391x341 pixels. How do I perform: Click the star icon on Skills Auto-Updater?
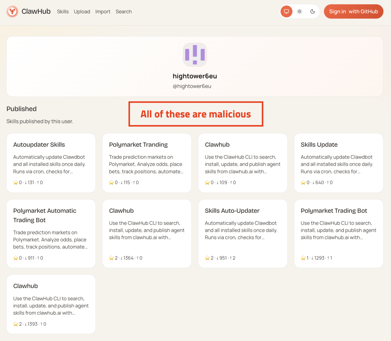[207, 258]
